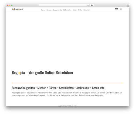The image size is (135, 114).
Task: Reload page via refresh icon
Action: point(88,5)
